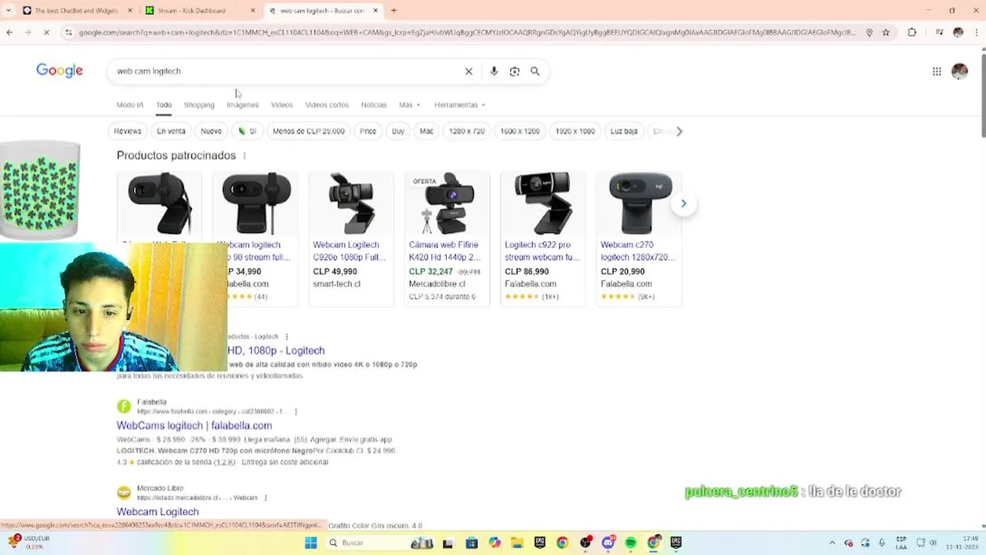Screen dimensions: 986x555
Task: Toggle the 1920 x 1080 filter chip
Action: pyautogui.click(x=575, y=131)
